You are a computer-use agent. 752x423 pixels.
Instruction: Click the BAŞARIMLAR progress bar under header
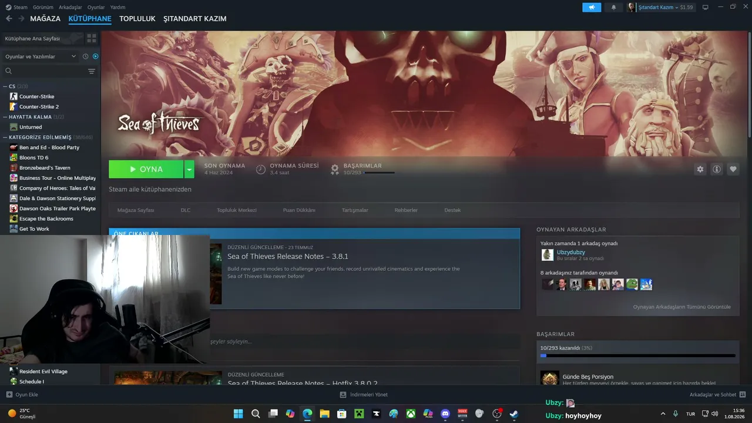click(379, 173)
